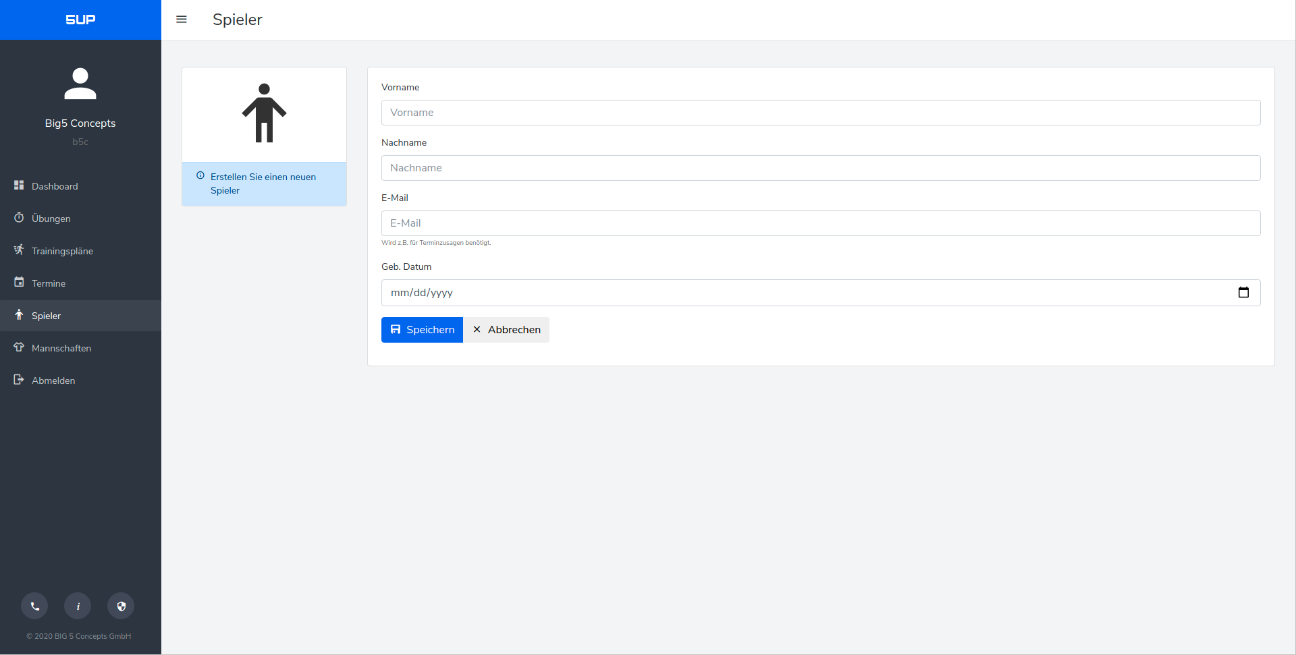Image resolution: width=1296 pixels, height=655 pixels.
Task: Click the phone contact icon
Action: pyautogui.click(x=34, y=606)
